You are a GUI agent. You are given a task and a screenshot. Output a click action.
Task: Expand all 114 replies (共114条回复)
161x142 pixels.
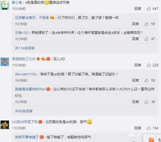25,48
